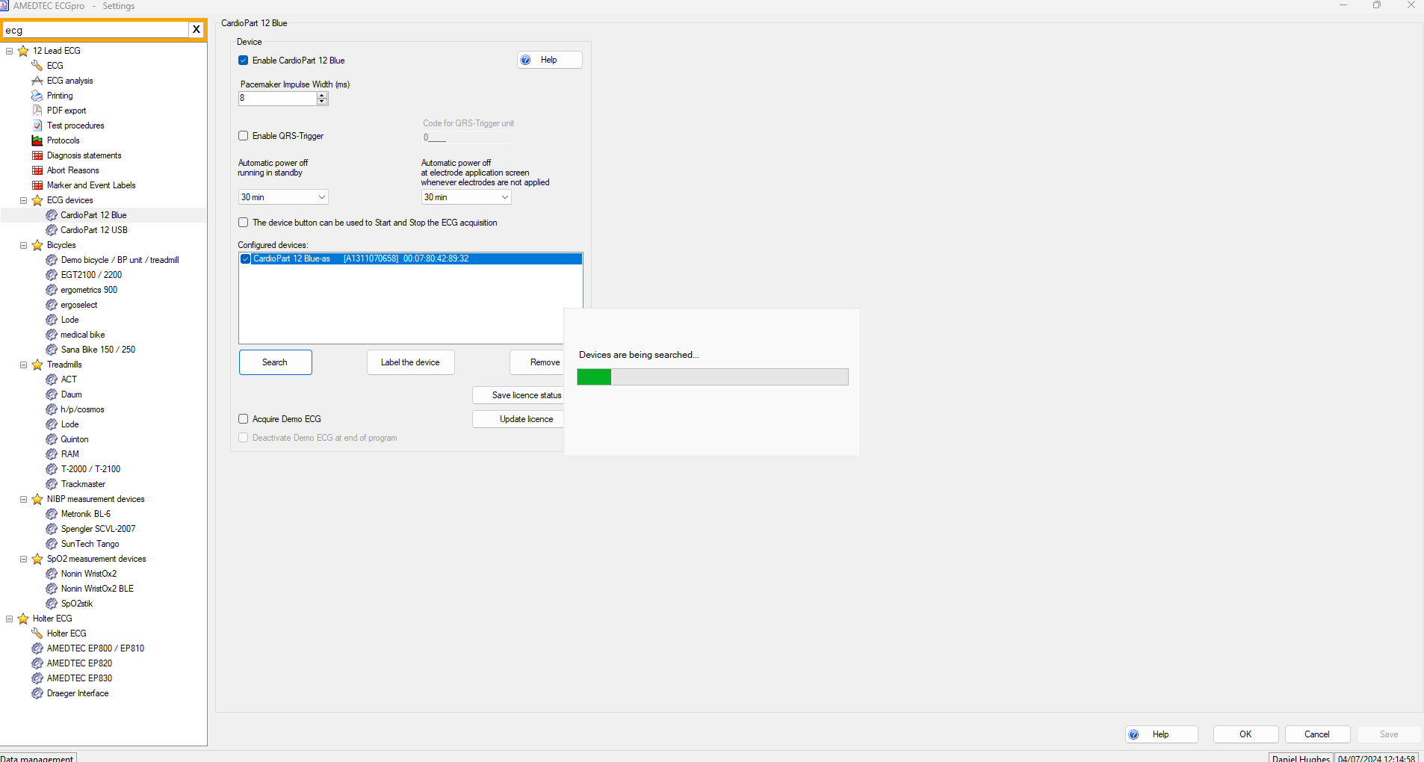The height and width of the screenshot is (762, 1424).
Task: Click the Marker and Event Labels icon
Action: click(37, 185)
